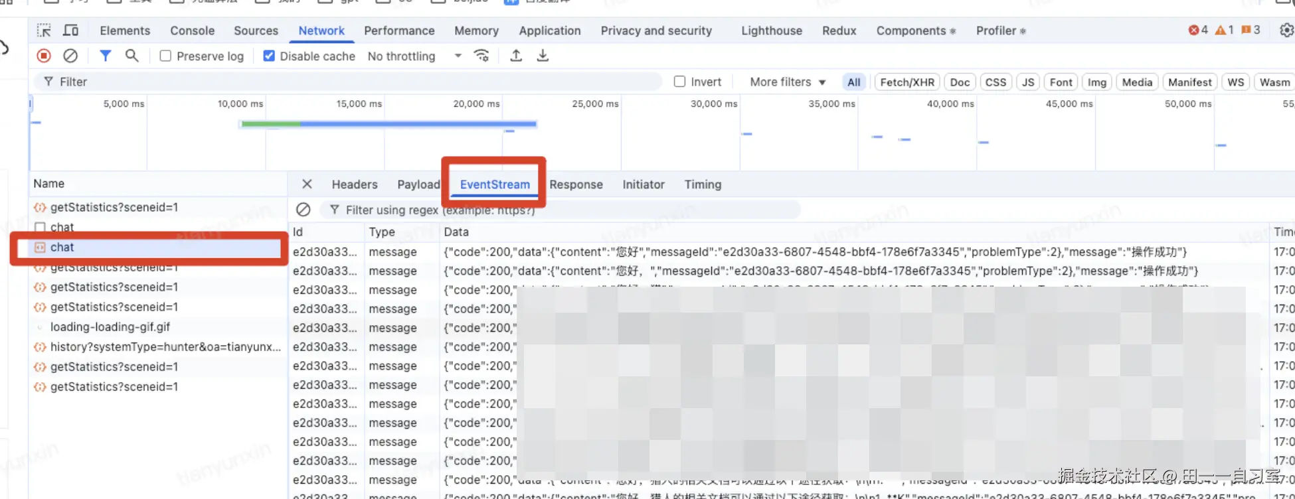1295x499 pixels.
Task: Focus the EventStream regex filter field
Action: [x=561, y=210]
